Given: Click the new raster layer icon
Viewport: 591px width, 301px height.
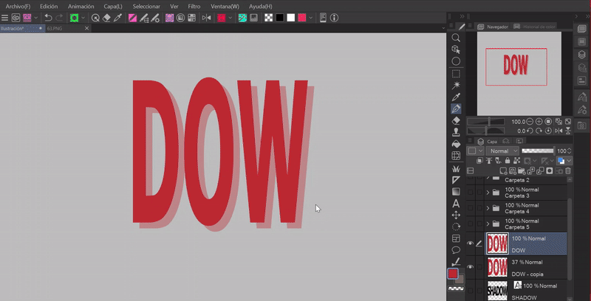Looking at the screenshot, I should click(x=503, y=171).
